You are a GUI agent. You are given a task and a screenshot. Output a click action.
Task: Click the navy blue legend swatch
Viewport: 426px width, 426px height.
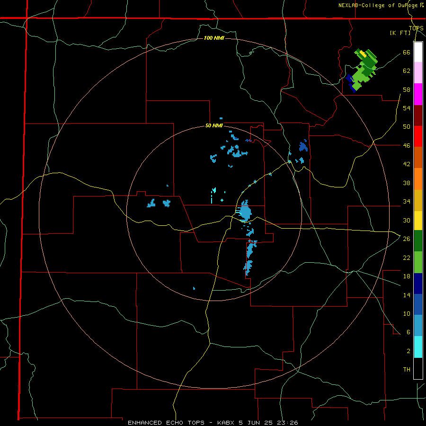coord(418,284)
